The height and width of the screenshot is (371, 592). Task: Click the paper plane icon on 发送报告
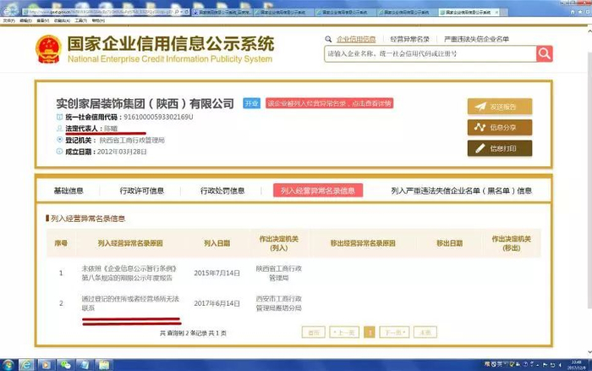coord(480,107)
